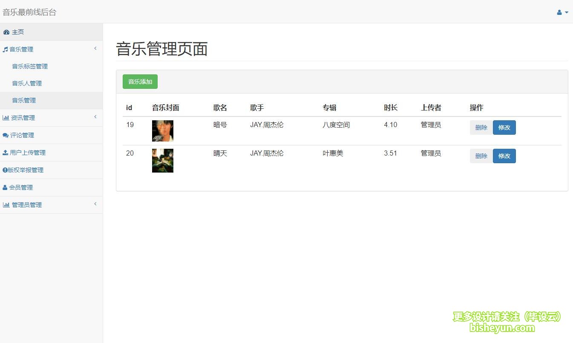Expand the 音乐管理 sidebar chevron
The height and width of the screenshot is (343, 573).
(x=95, y=48)
